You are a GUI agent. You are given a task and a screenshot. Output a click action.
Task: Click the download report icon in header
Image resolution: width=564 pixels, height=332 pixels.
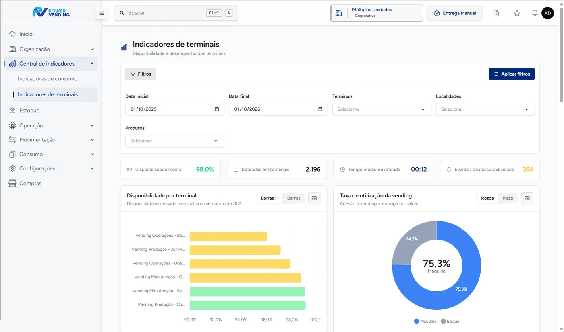point(496,13)
